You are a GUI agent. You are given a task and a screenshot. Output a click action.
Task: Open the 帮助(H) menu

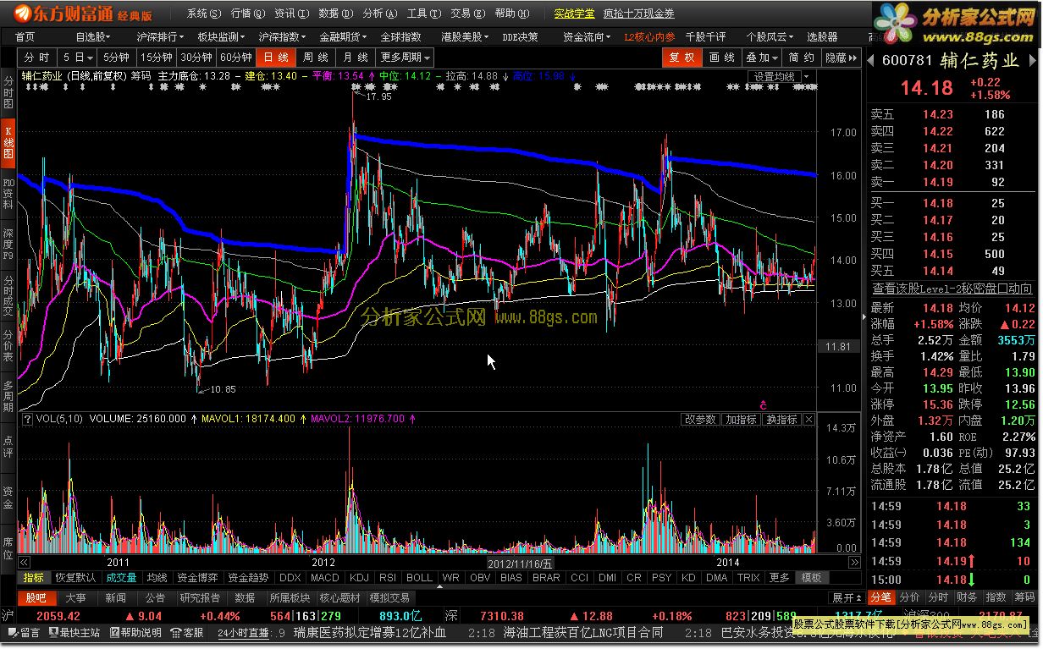point(512,14)
